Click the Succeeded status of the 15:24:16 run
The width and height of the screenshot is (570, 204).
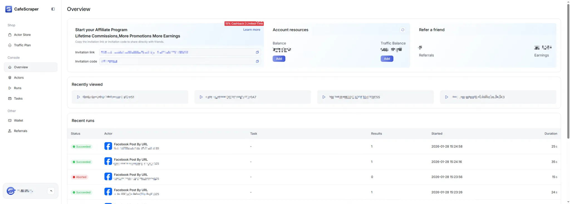coord(82,162)
